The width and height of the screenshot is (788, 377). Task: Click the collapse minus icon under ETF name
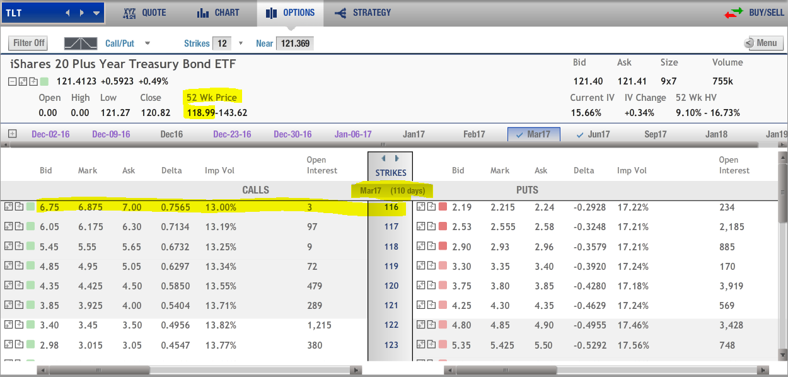coord(12,81)
